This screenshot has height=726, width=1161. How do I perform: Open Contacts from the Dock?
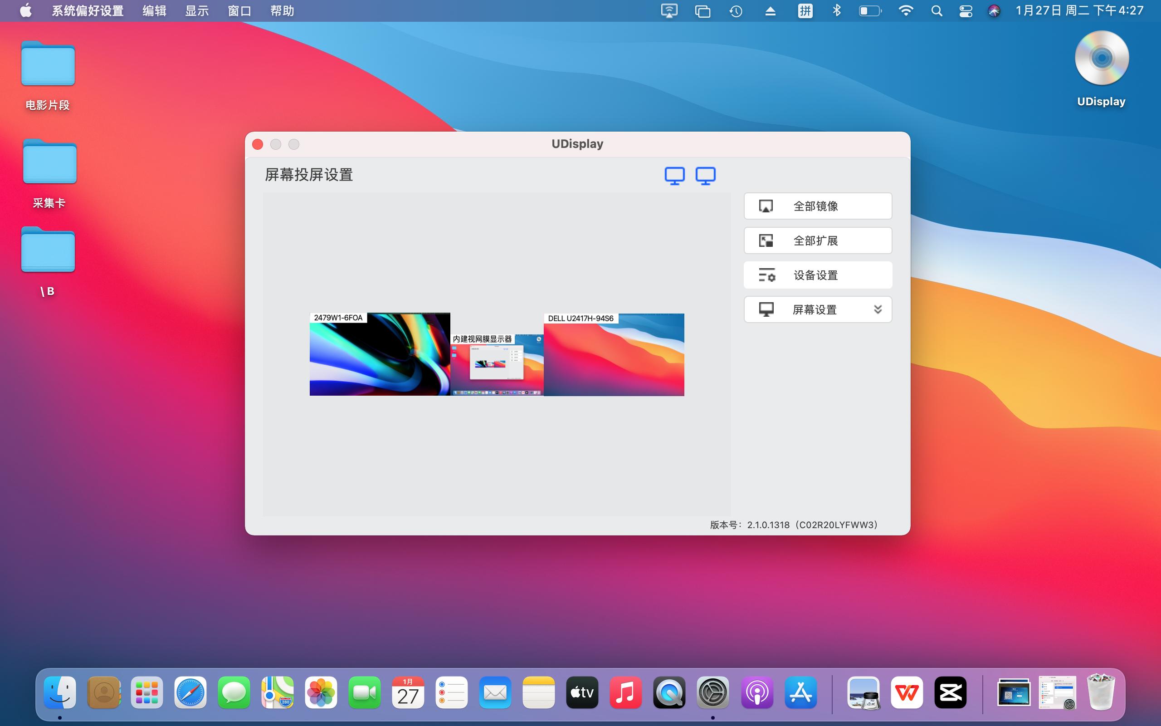[103, 692]
